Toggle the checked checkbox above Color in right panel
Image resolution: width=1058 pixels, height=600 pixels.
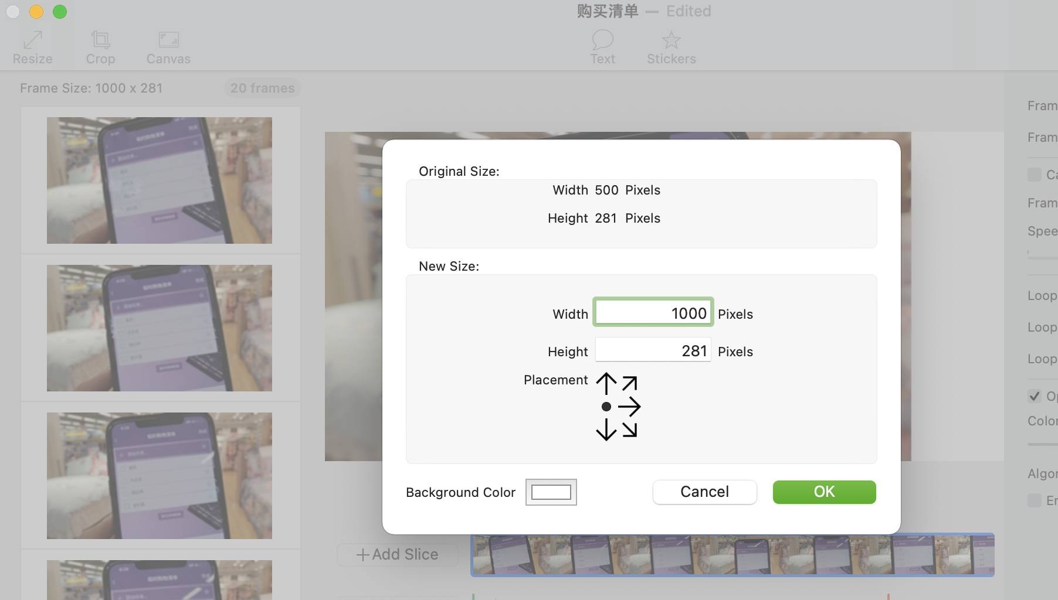click(x=1035, y=396)
